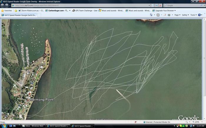Click the Windows Start orb
This screenshot has height=128, width=206.
3,126
